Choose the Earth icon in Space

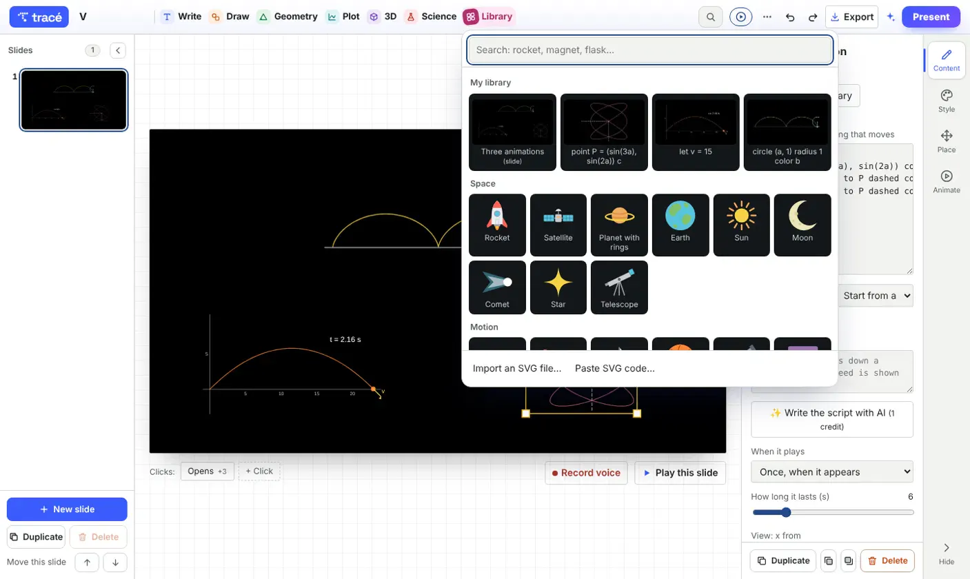point(680,225)
